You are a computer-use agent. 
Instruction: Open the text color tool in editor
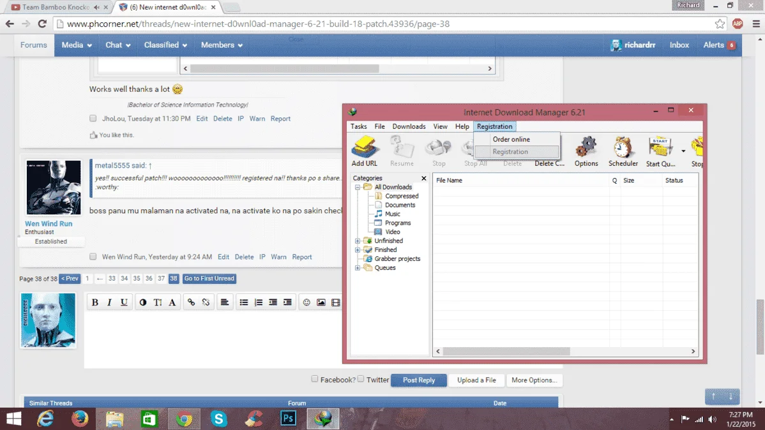(x=143, y=302)
